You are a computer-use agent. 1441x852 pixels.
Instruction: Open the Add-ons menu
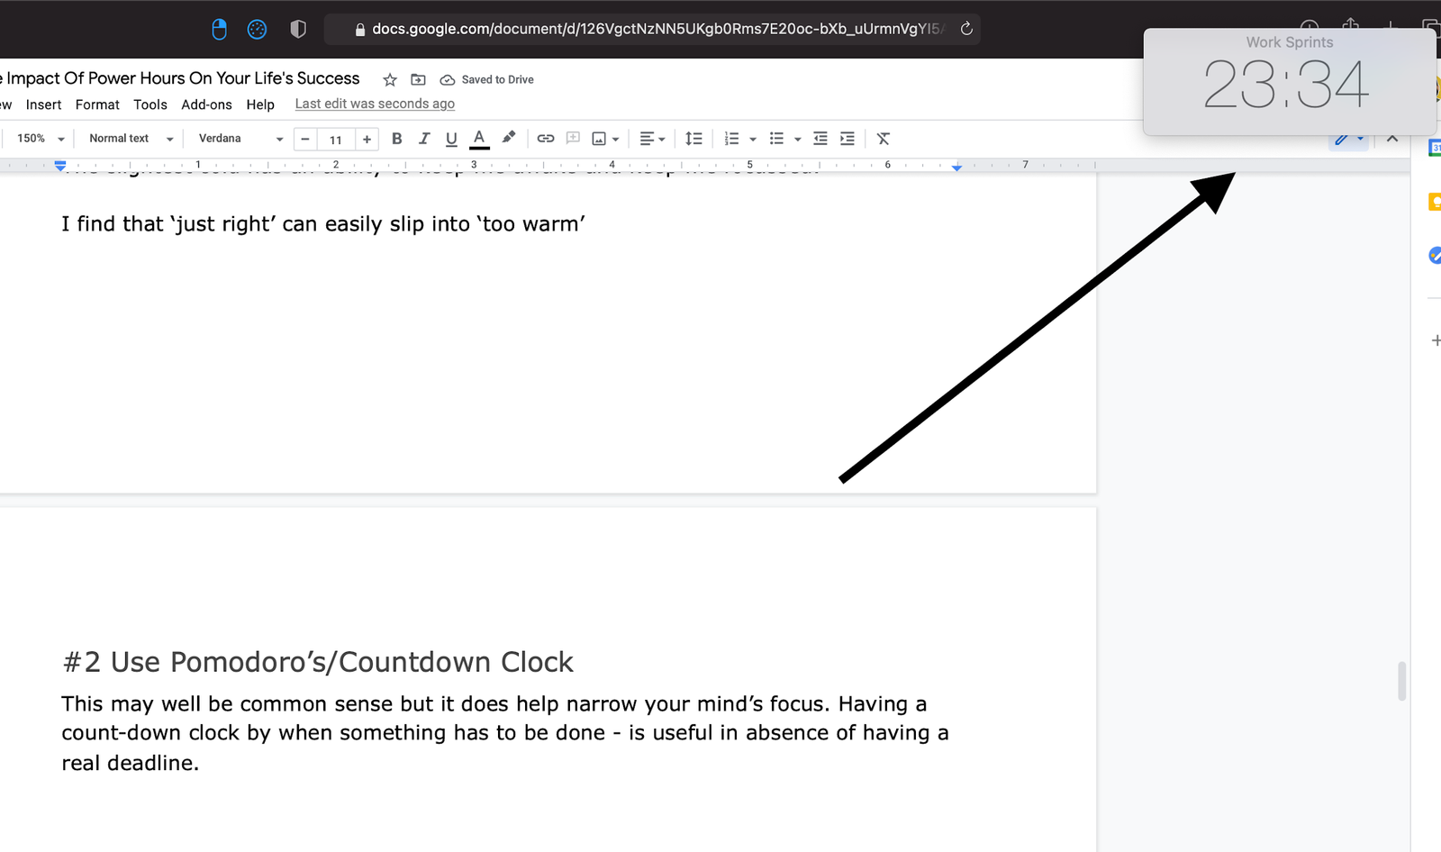click(206, 104)
